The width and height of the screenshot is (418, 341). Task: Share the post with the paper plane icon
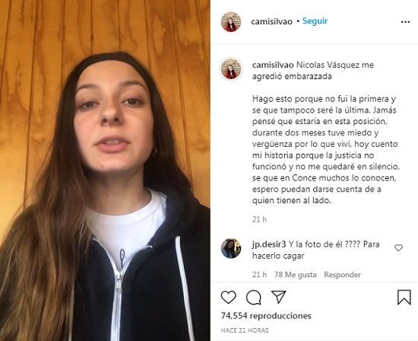coord(279,297)
